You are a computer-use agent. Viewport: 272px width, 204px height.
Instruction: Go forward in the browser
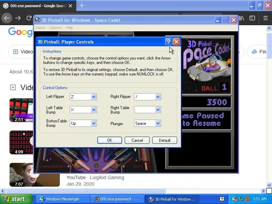(x=18, y=18)
